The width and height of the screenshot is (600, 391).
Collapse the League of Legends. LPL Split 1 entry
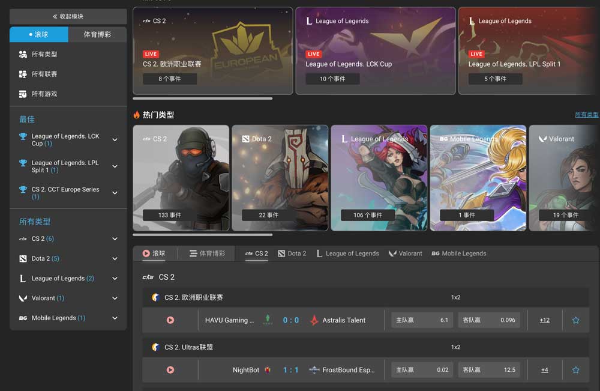(114, 166)
